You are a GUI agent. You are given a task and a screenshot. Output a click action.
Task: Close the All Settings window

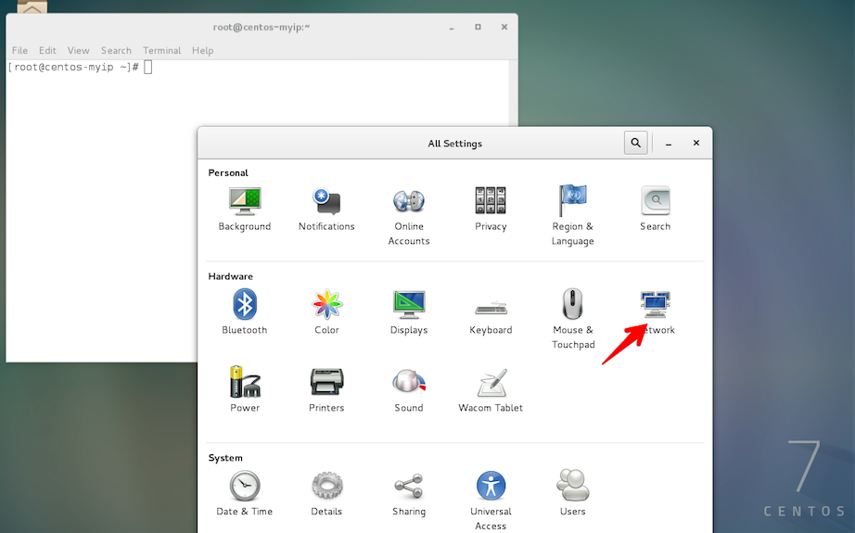696,143
